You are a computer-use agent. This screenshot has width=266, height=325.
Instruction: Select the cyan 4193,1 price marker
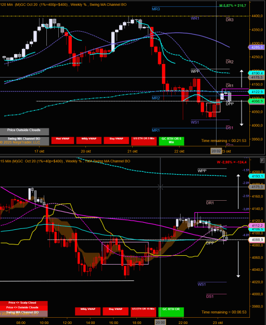click(257, 176)
